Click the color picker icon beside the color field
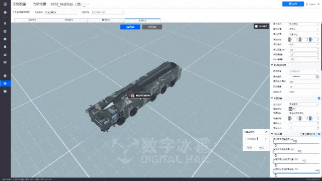Screen dimensions: 322x181 pos(317,76)
